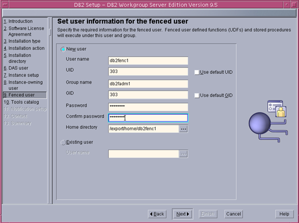Screen dimensions: 299x223
Task: Click the Existing user User name field
Action: pos(144,154)
